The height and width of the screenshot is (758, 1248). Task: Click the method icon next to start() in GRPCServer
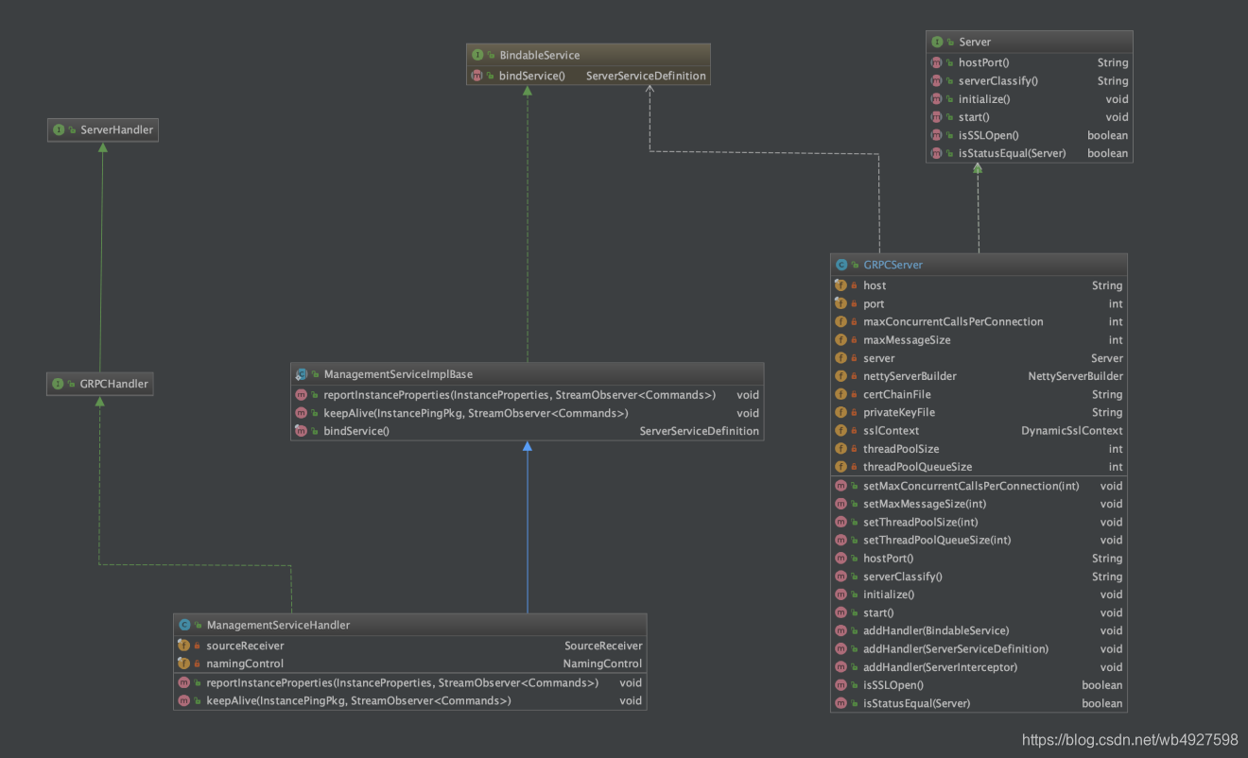coord(841,612)
